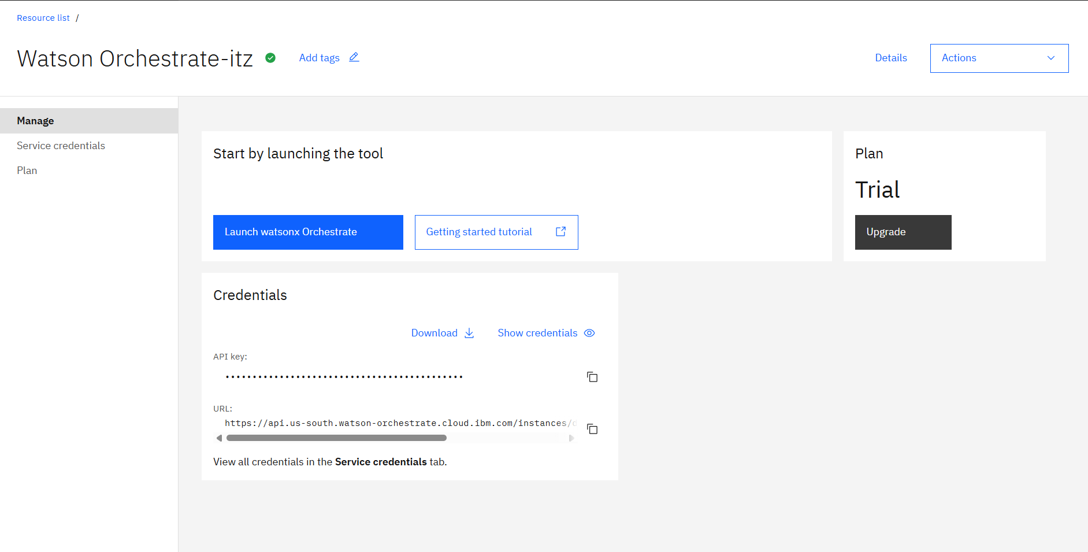Click the URL value text
1088x552 pixels.
click(400, 423)
